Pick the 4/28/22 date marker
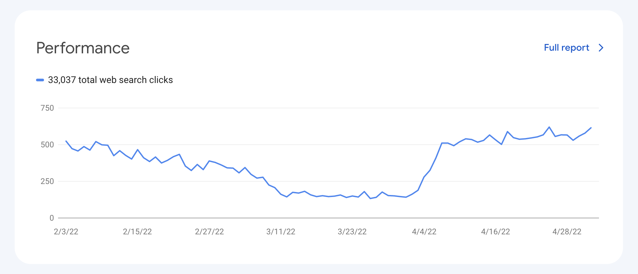Viewport: 638px width, 274px height. (x=567, y=232)
